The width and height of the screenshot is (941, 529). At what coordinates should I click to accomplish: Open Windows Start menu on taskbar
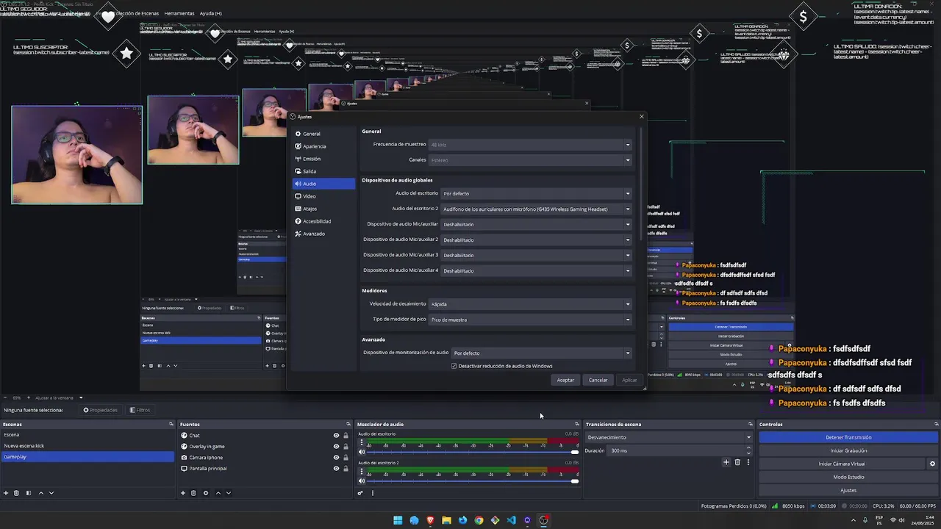pos(398,520)
